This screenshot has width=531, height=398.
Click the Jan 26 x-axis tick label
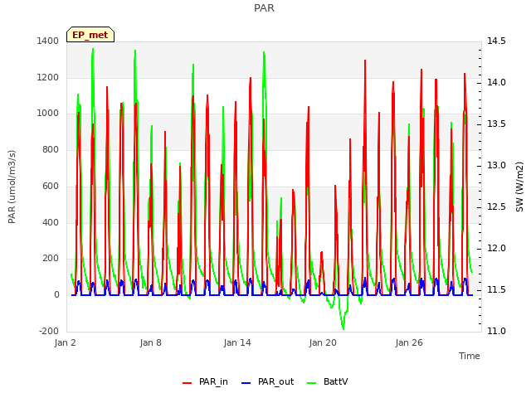click(409, 342)
